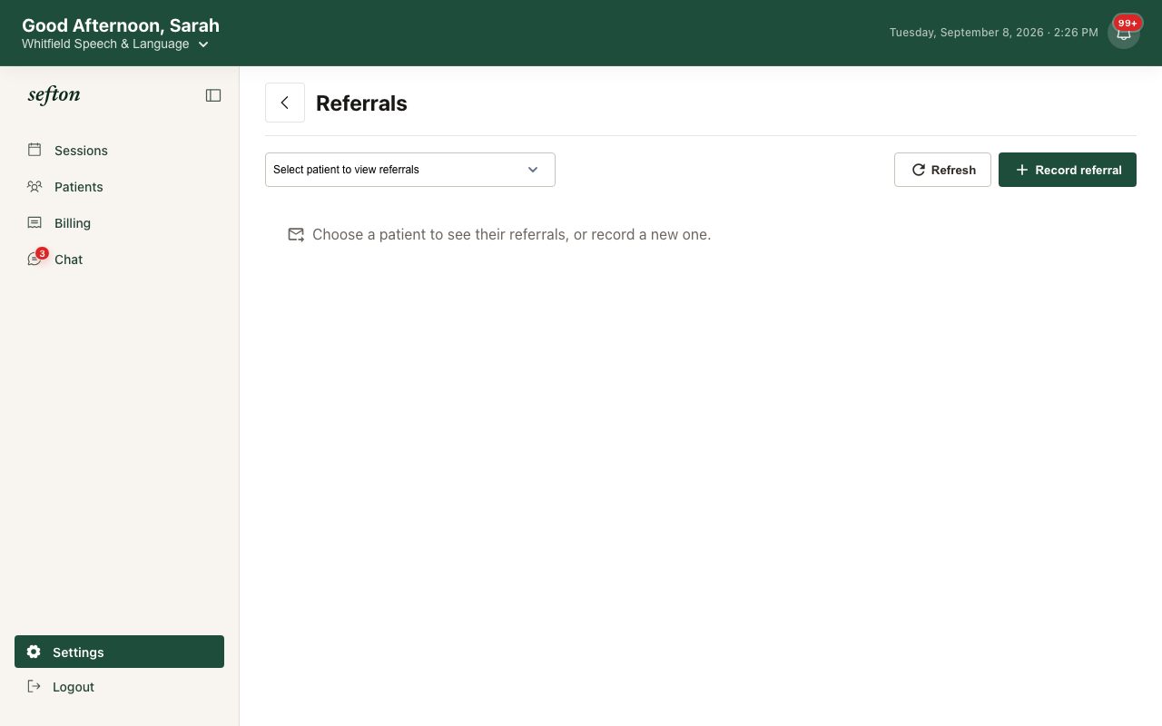Screen dimensions: 1162x726
Task: Refresh the referrals list
Action: tap(942, 170)
